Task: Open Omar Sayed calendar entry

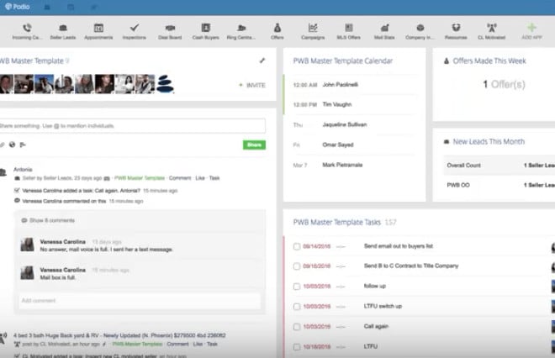Action: (338, 145)
